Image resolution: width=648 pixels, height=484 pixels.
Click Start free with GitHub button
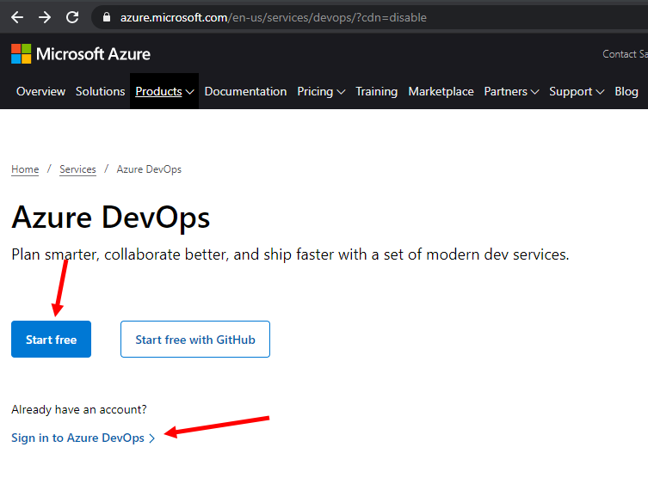(x=195, y=339)
